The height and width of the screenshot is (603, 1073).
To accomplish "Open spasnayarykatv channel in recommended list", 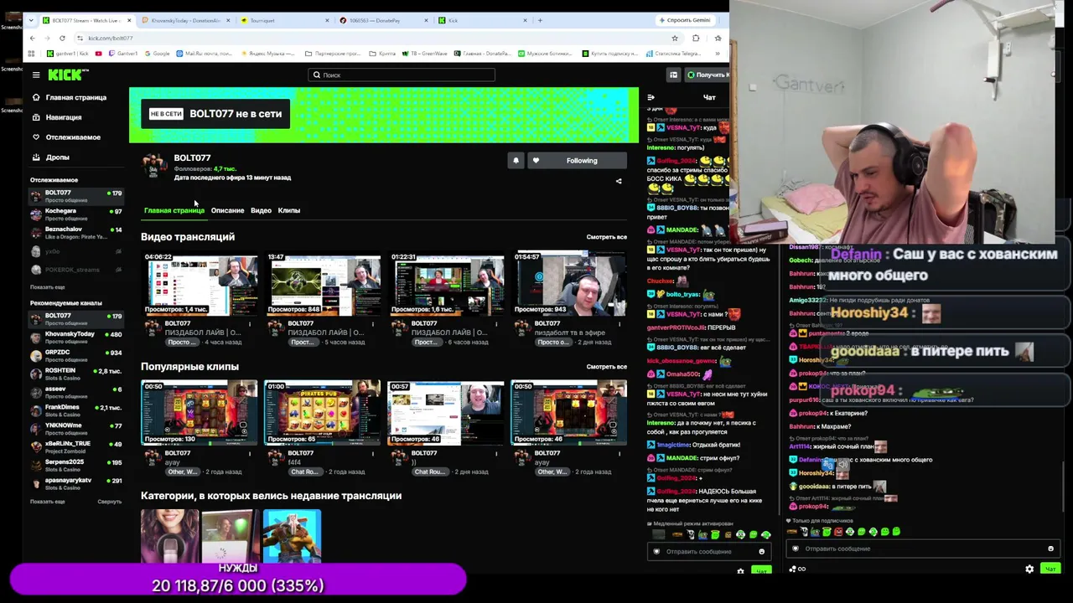I will tap(76, 484).
